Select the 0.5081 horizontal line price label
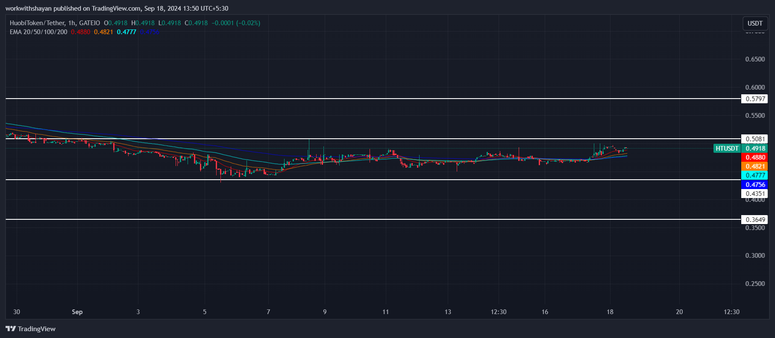Image resolution: width=775 pixels, height=338 pixels. point(755,139)
